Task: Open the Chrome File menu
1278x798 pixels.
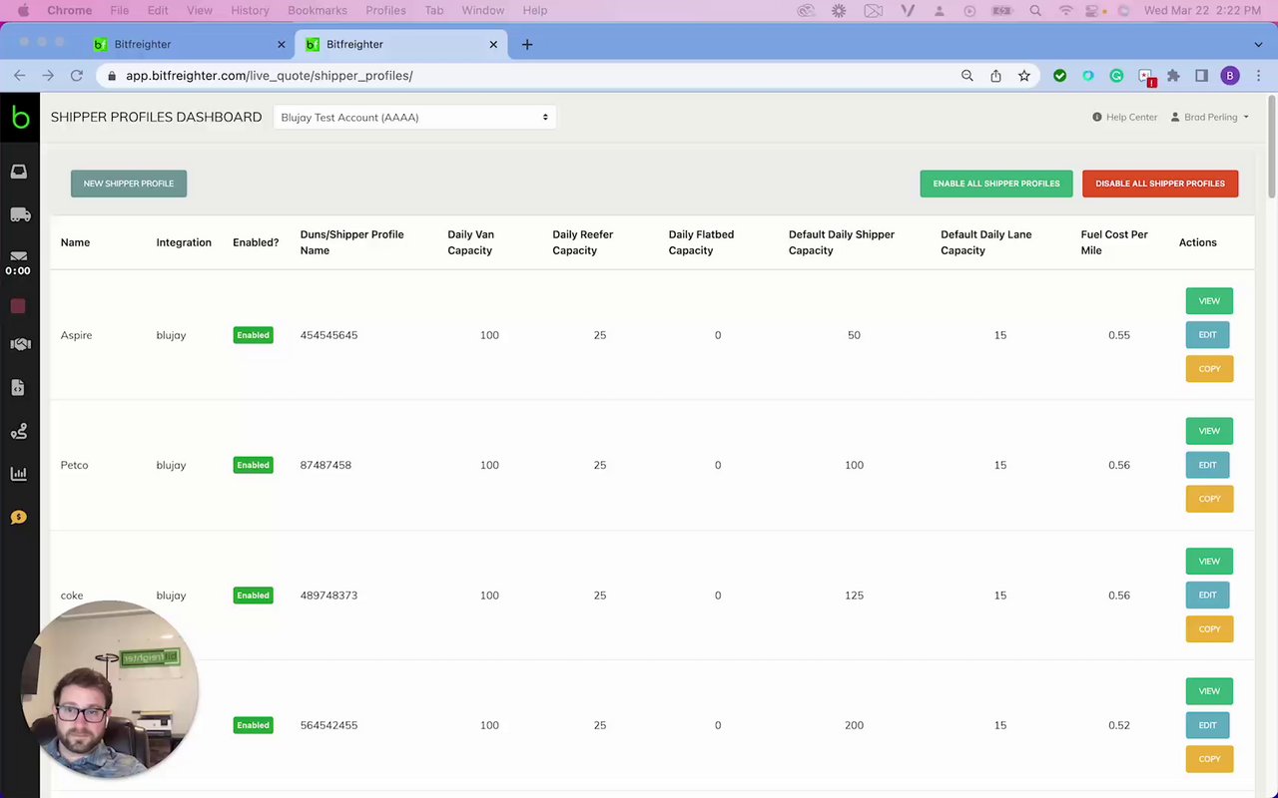Action: click(119, 10)
